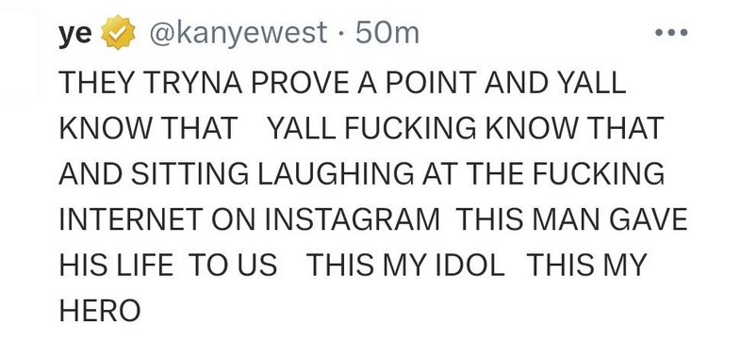Click the first KNOW THAT phrase
This screenshot has height=340, width=740.
148,128
